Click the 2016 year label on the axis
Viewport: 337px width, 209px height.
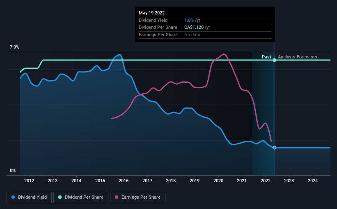pyautogui.click(x=124, y=181)
